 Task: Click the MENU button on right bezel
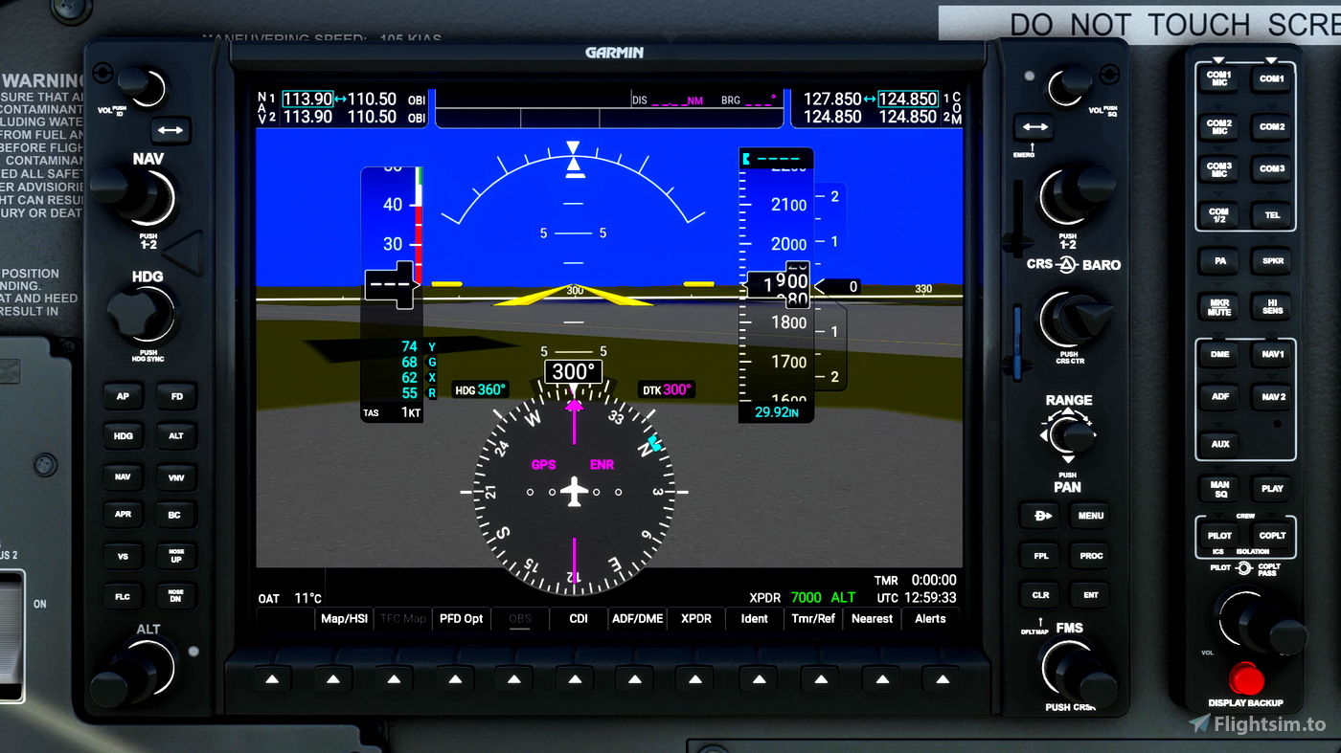click(1091, 515)
